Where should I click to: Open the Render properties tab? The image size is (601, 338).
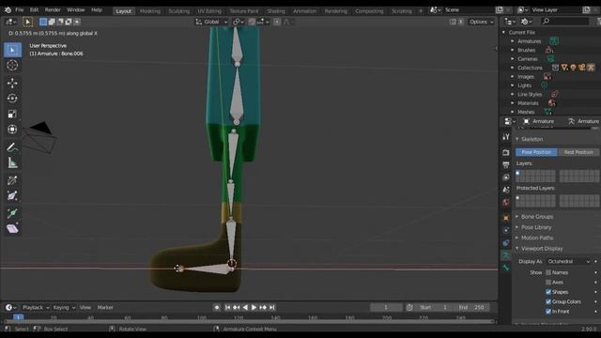[506, 152]
